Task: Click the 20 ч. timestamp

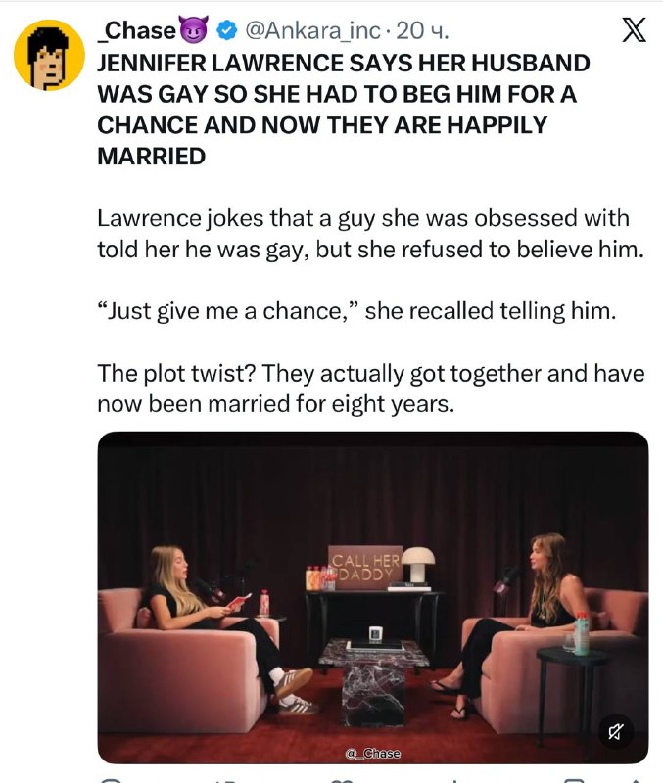Action: 423,30
